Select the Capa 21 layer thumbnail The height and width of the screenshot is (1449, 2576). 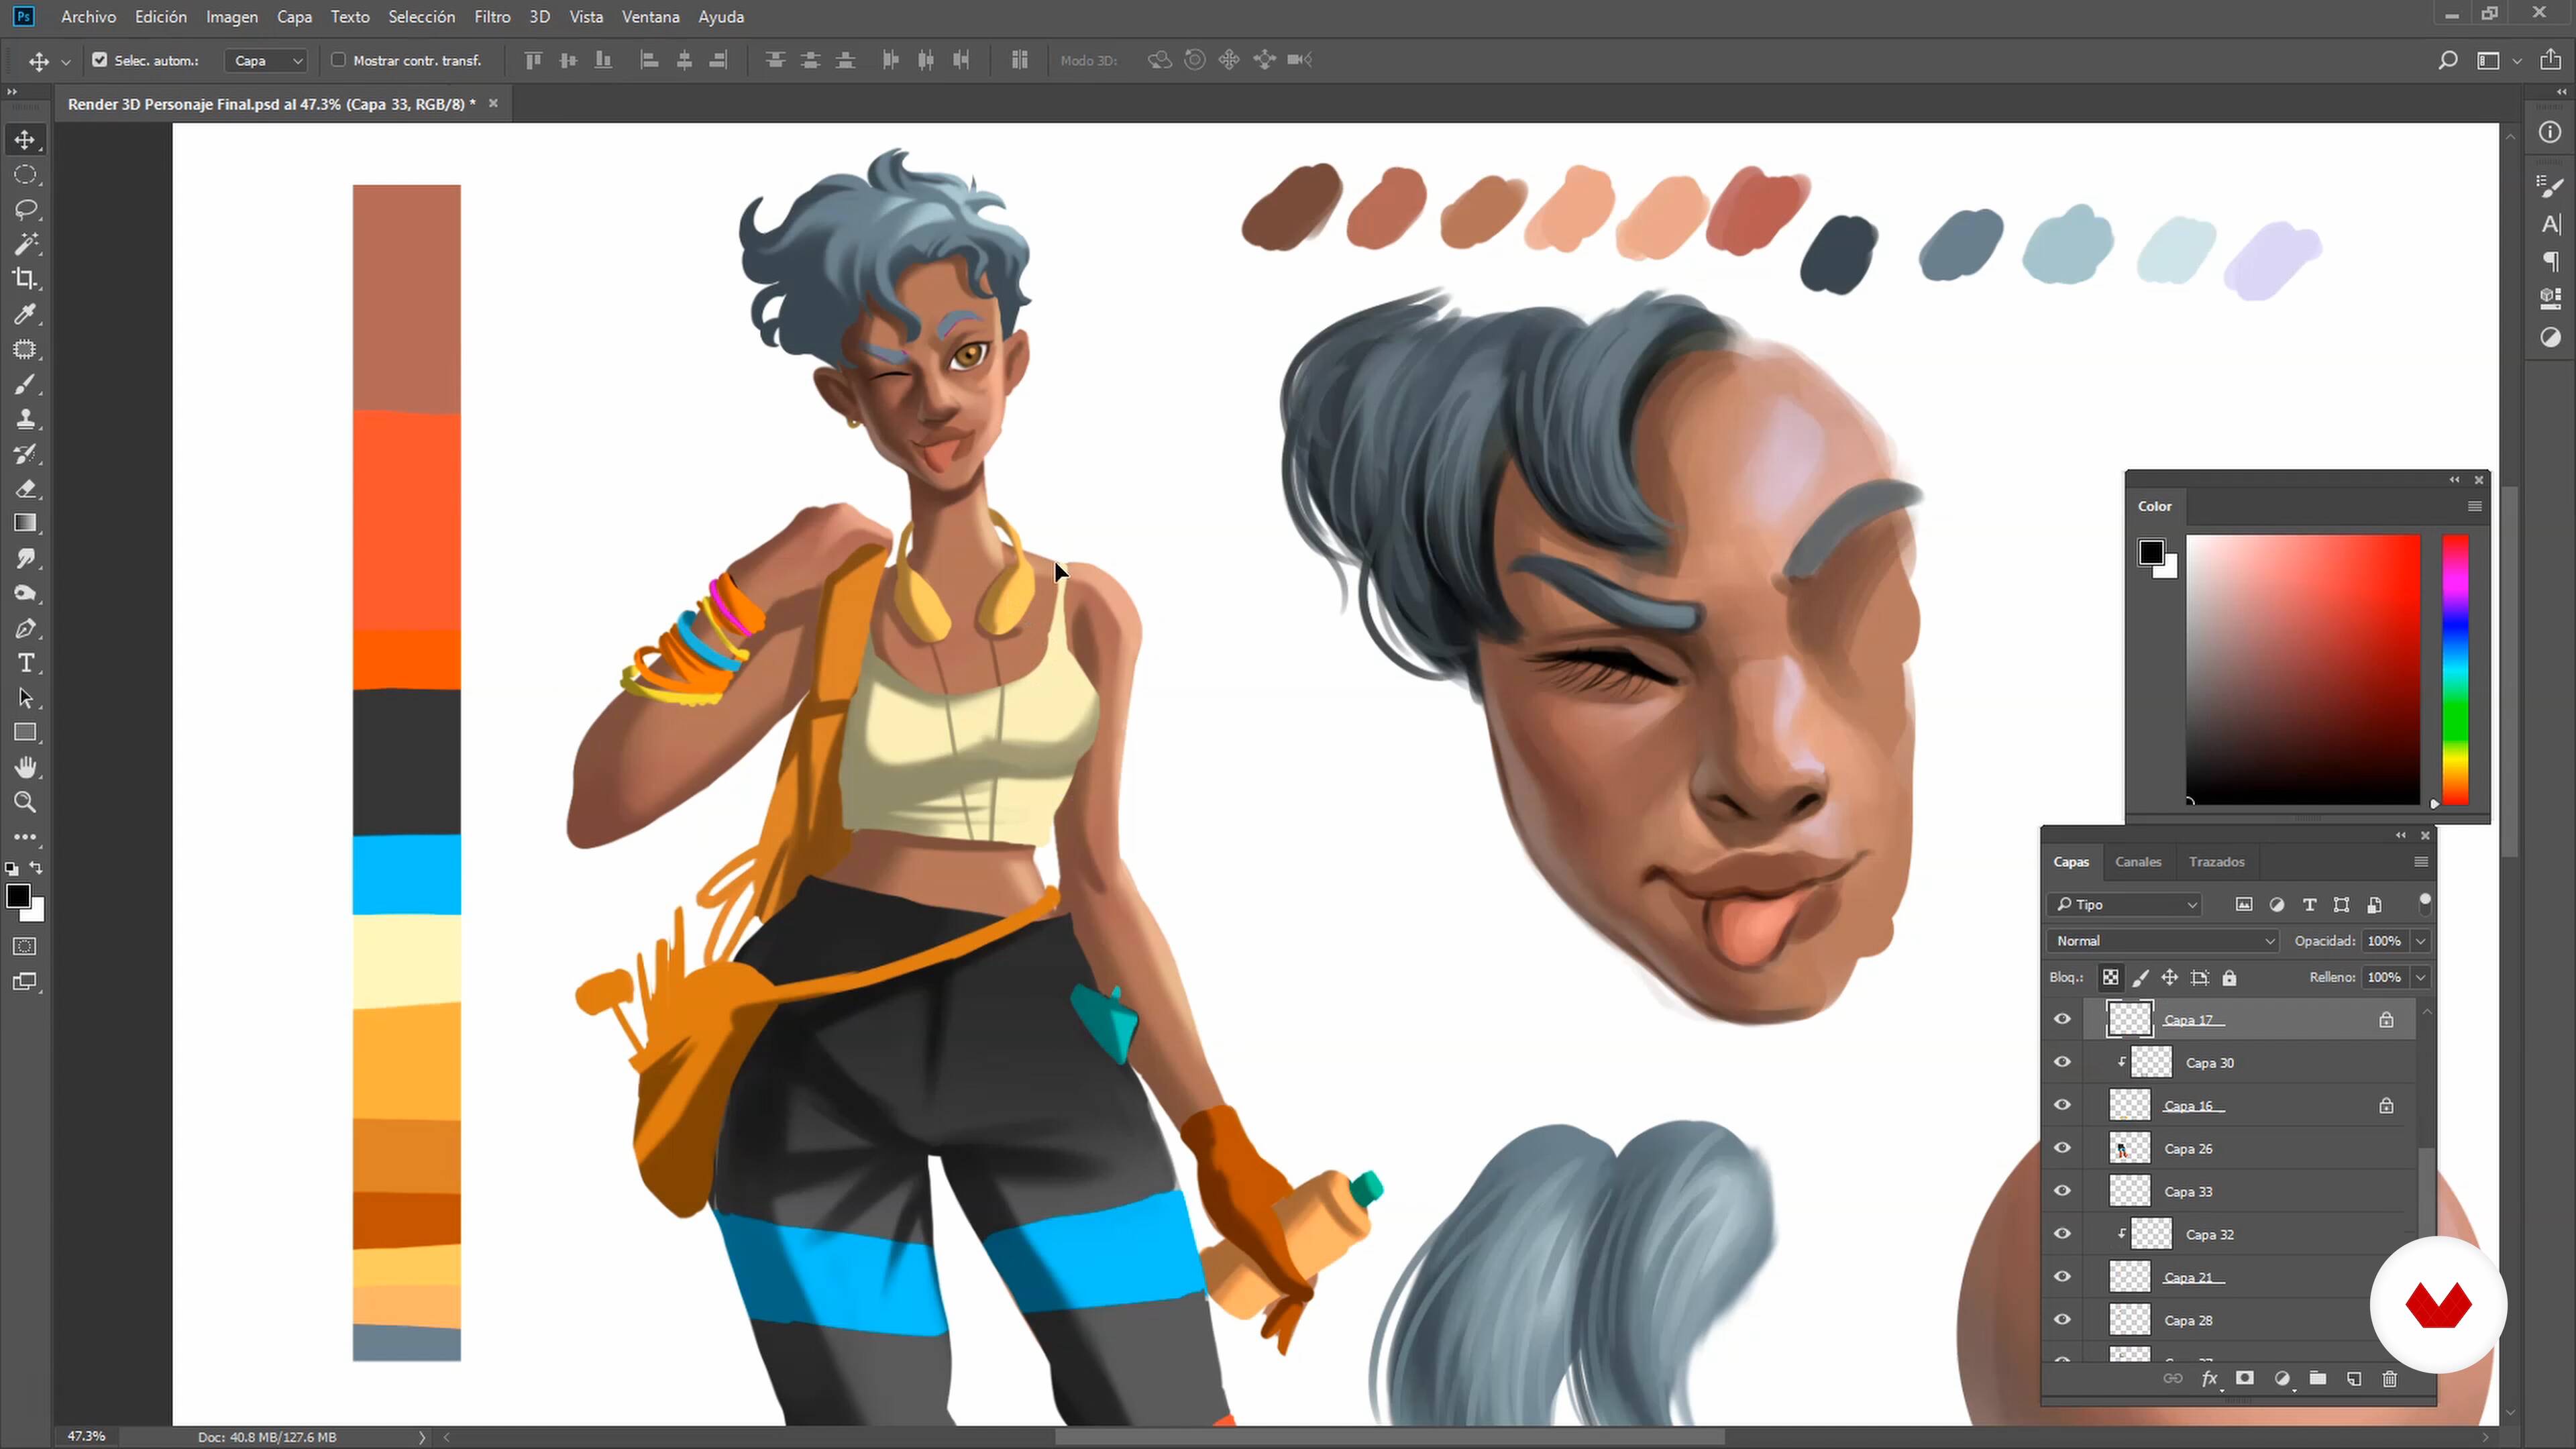tap(2129, 1277)
